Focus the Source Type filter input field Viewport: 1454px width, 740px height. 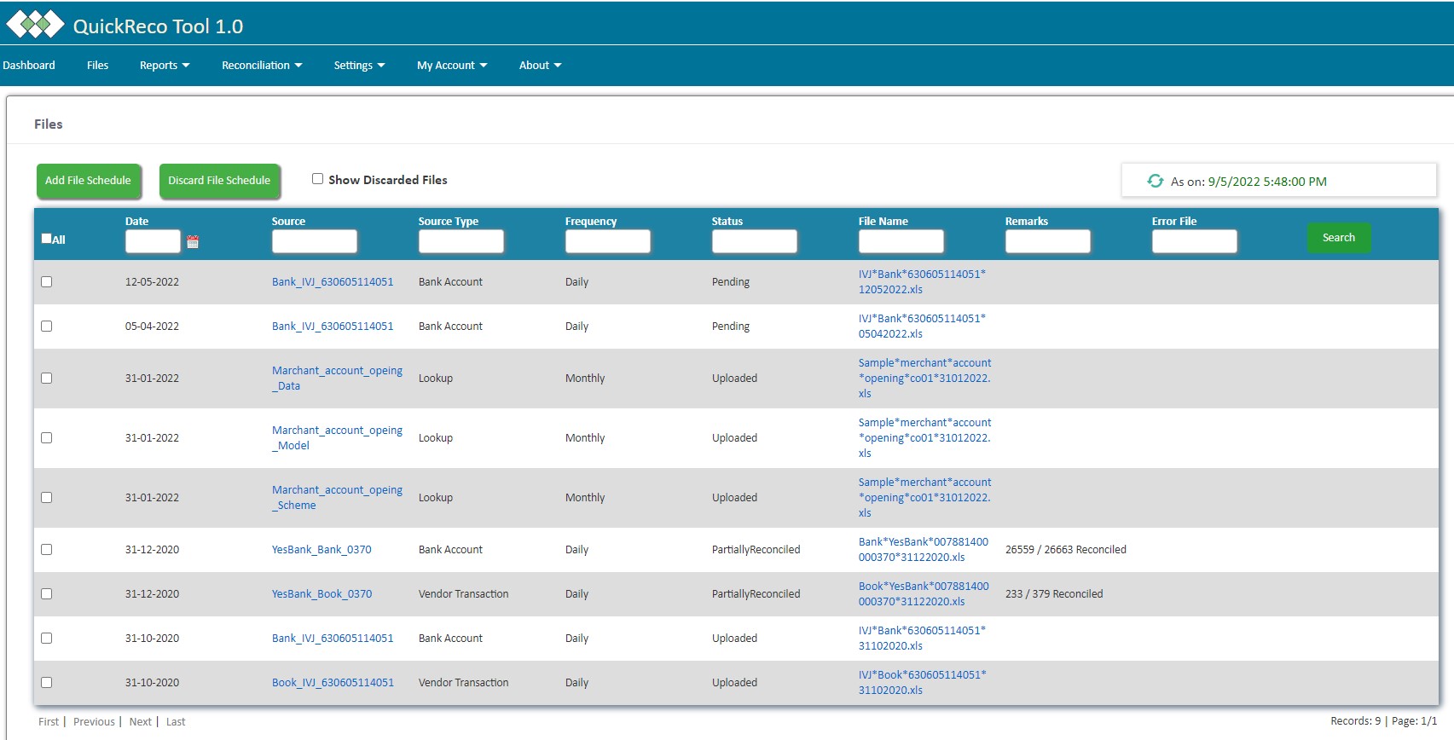click(x=461, y=241)
